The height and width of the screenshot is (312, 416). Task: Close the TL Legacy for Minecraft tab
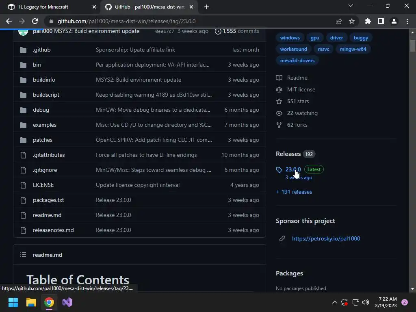pyautogui.click(x=94, y=7)
